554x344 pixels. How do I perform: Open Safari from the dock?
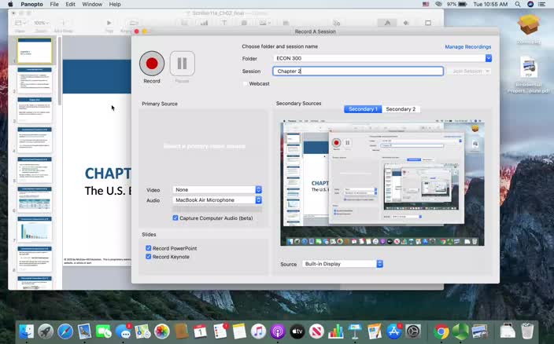[x=65, y=331]
